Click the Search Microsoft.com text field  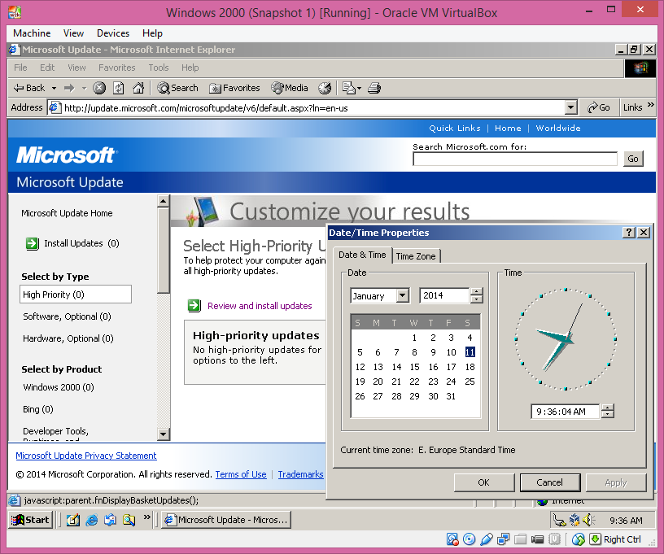[x=515, y=159]
